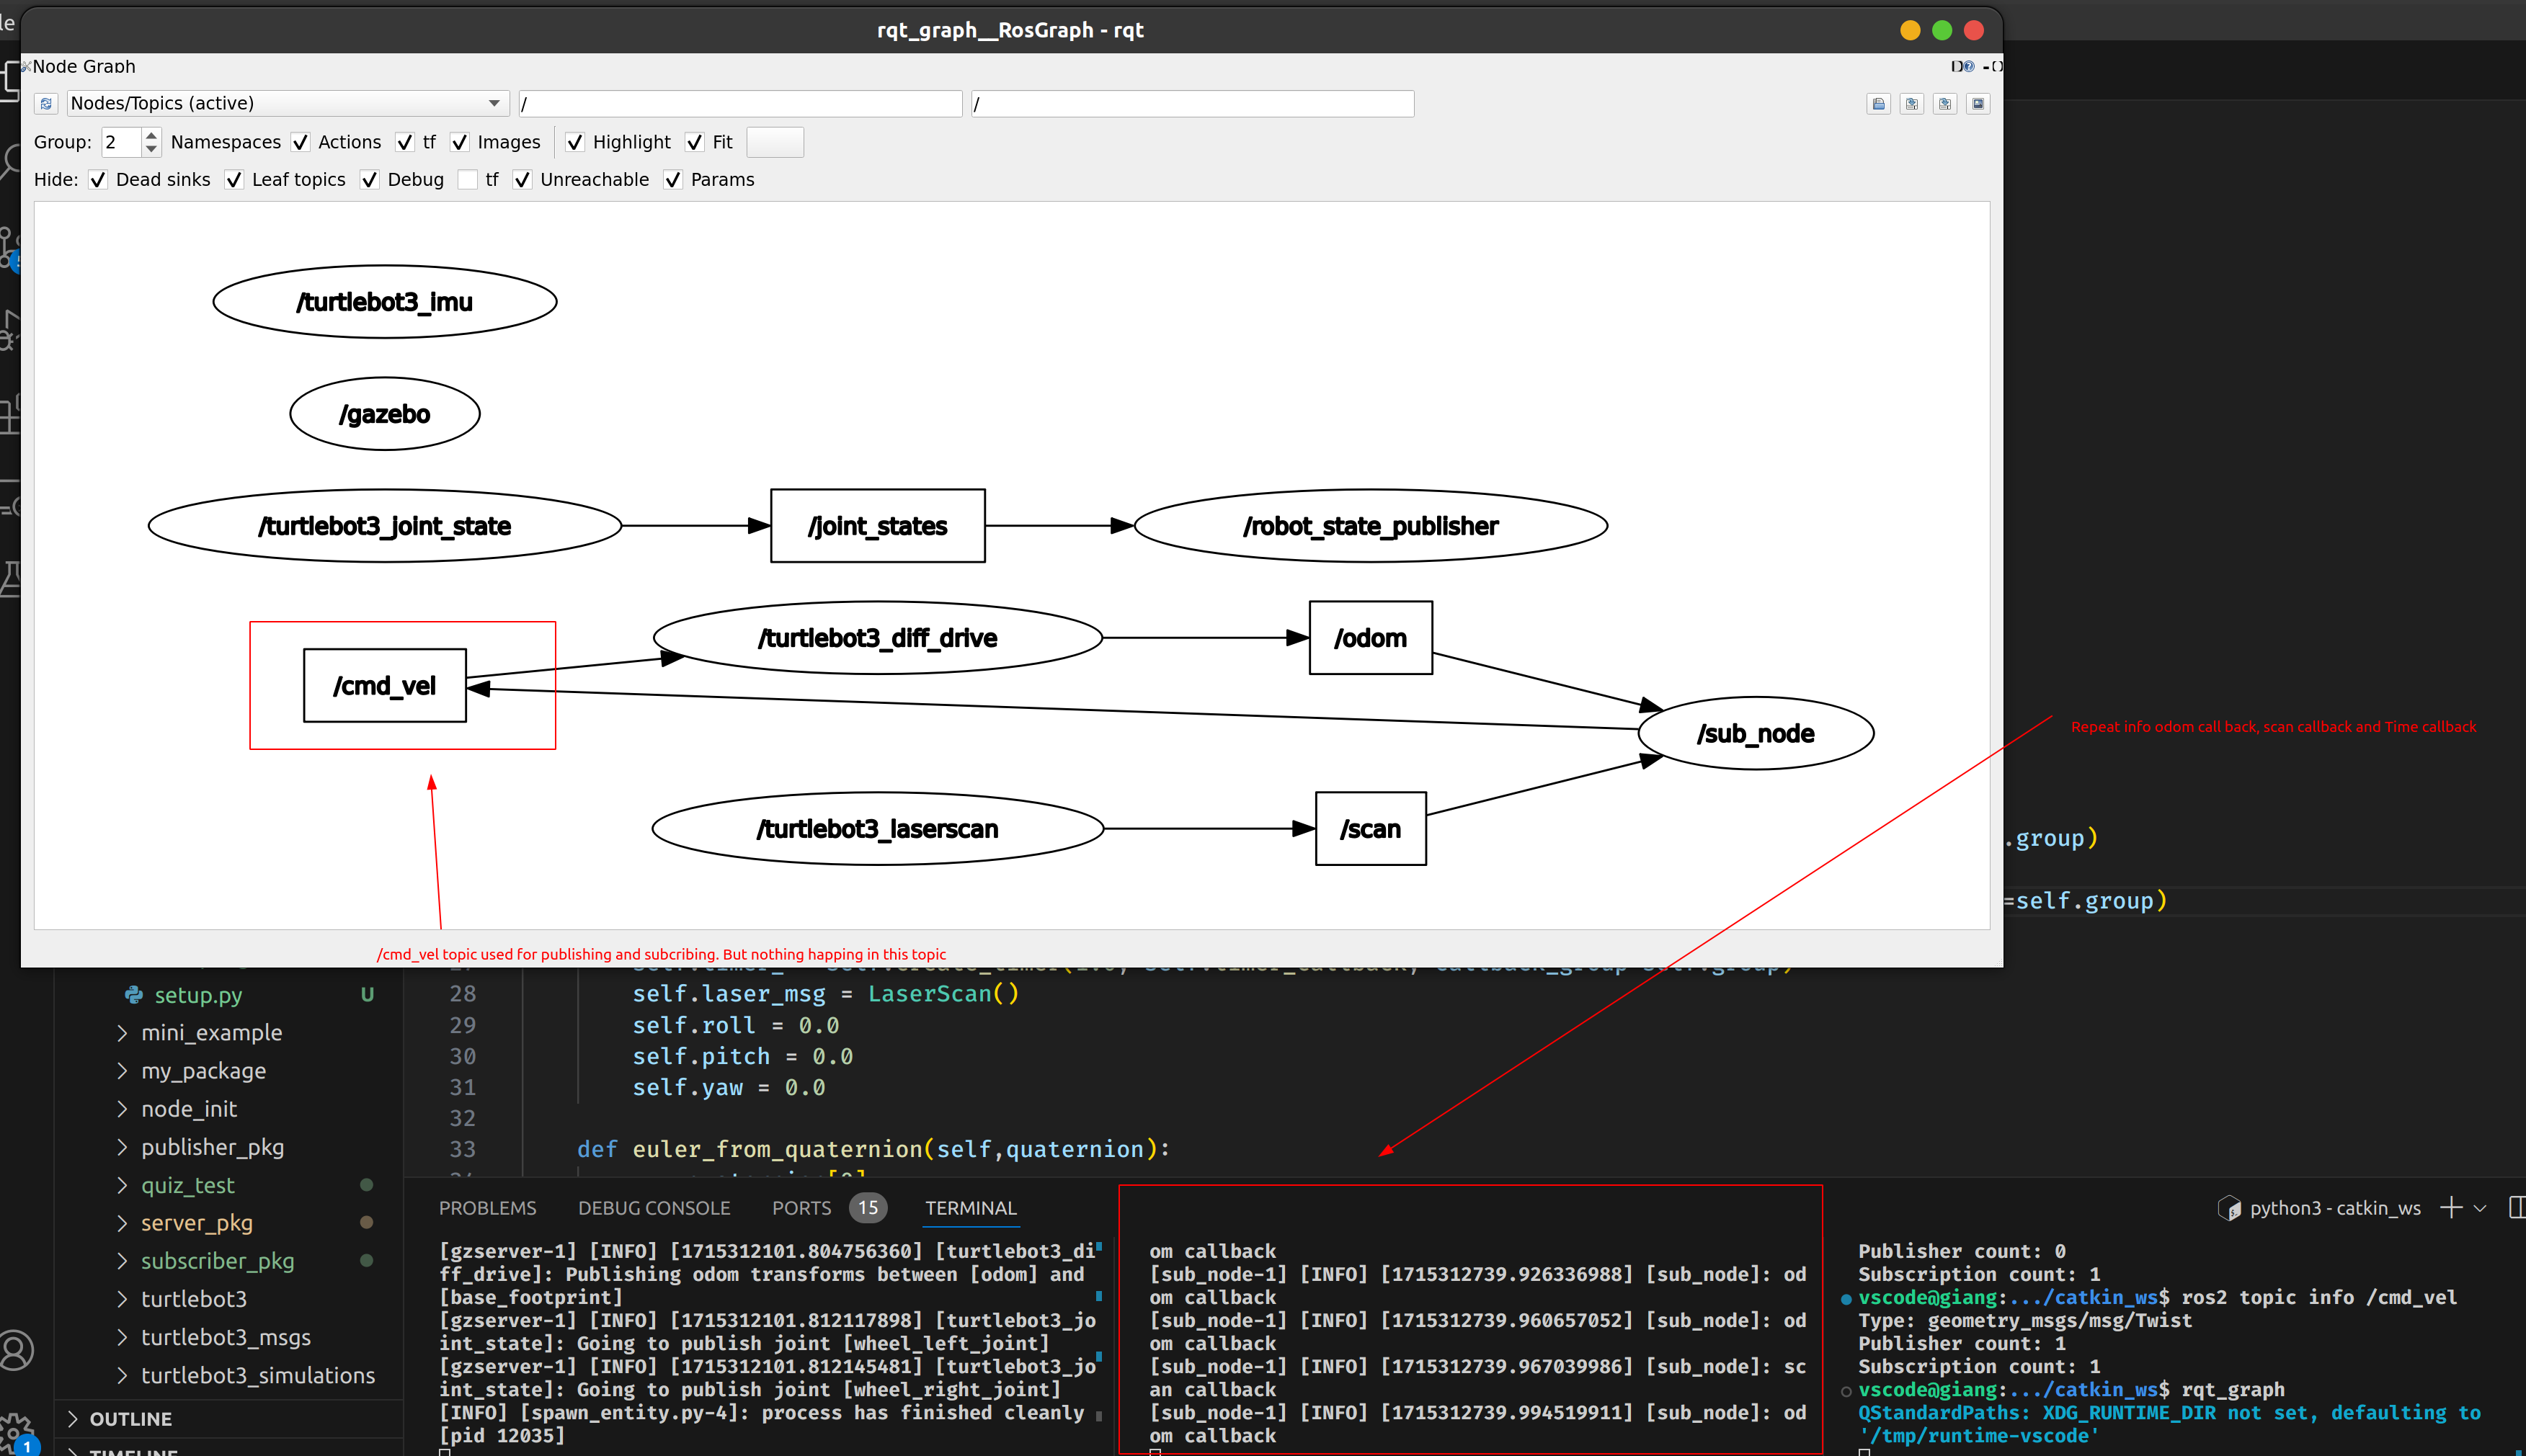This screenshot has width=2526, height=1456.
Task: Create a new terminal with plus icon
Action: click(2450, 1208)
